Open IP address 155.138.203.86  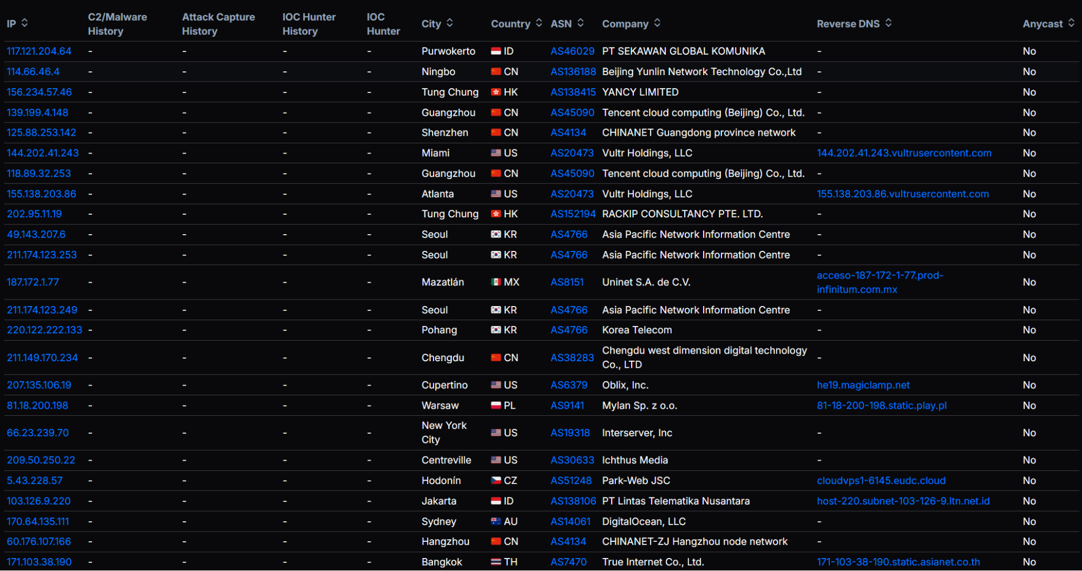coord(41,194)
